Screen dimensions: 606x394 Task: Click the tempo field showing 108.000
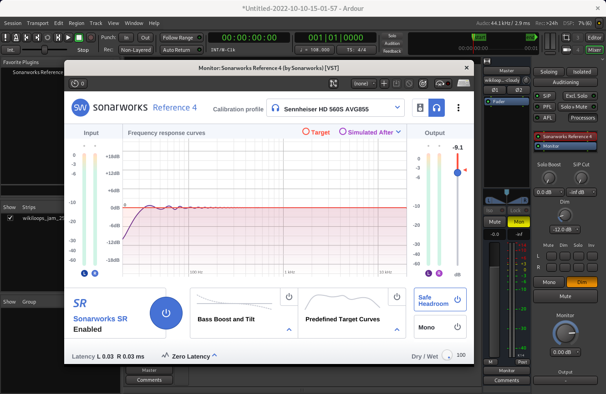coord(315,50)
